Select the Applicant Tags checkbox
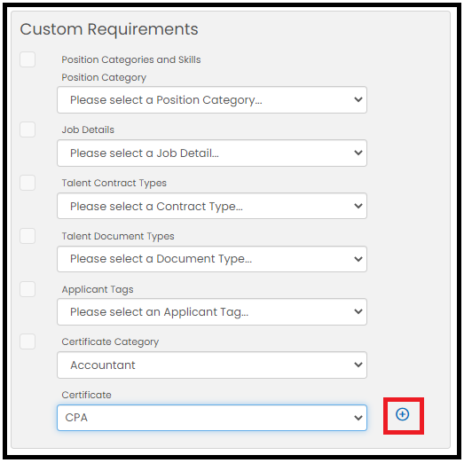The width and height of the screenshot is (464, 463). tap(28, 289)
